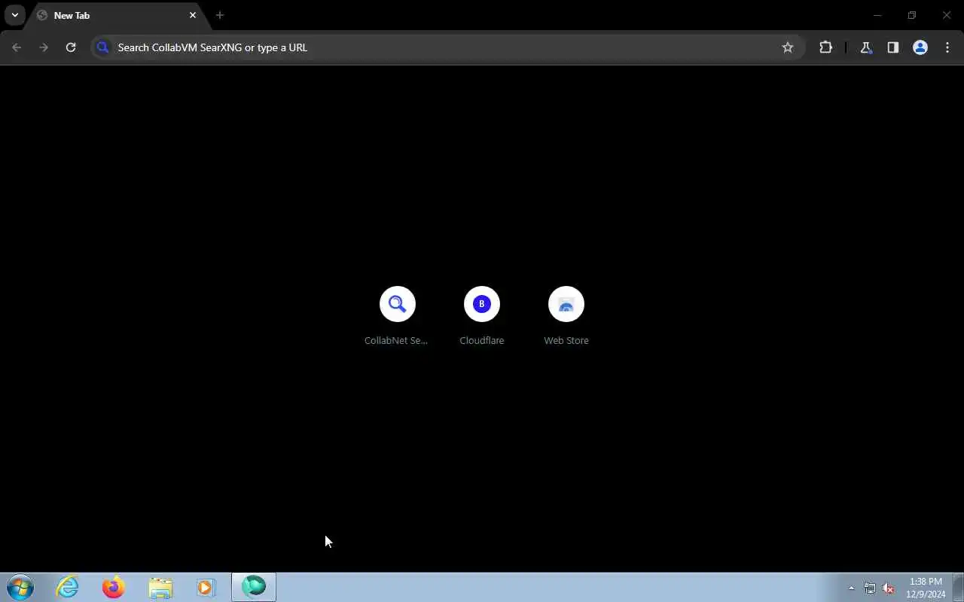
Task: Restore down the browser window
Action: pos(912,15)
